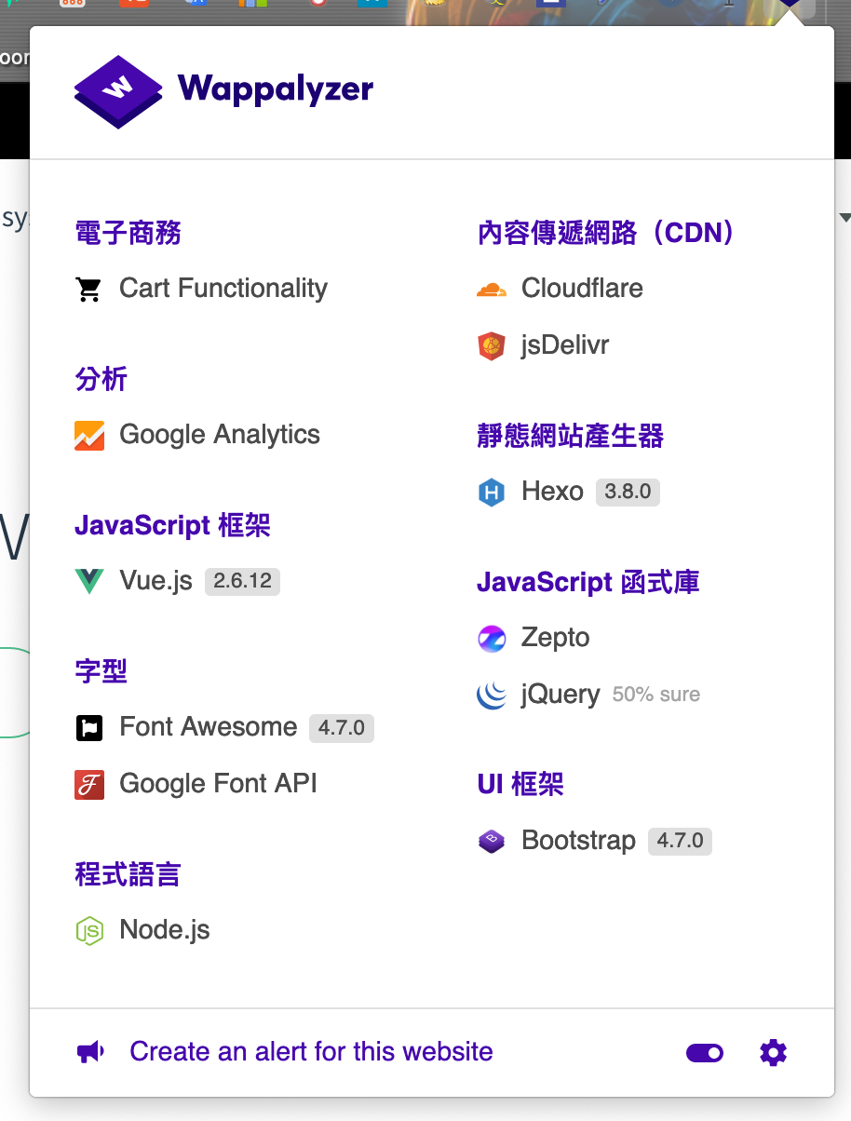Open the UI 框架 category heading
This screenshot has height=1121, width=851.
pos(520,784)
